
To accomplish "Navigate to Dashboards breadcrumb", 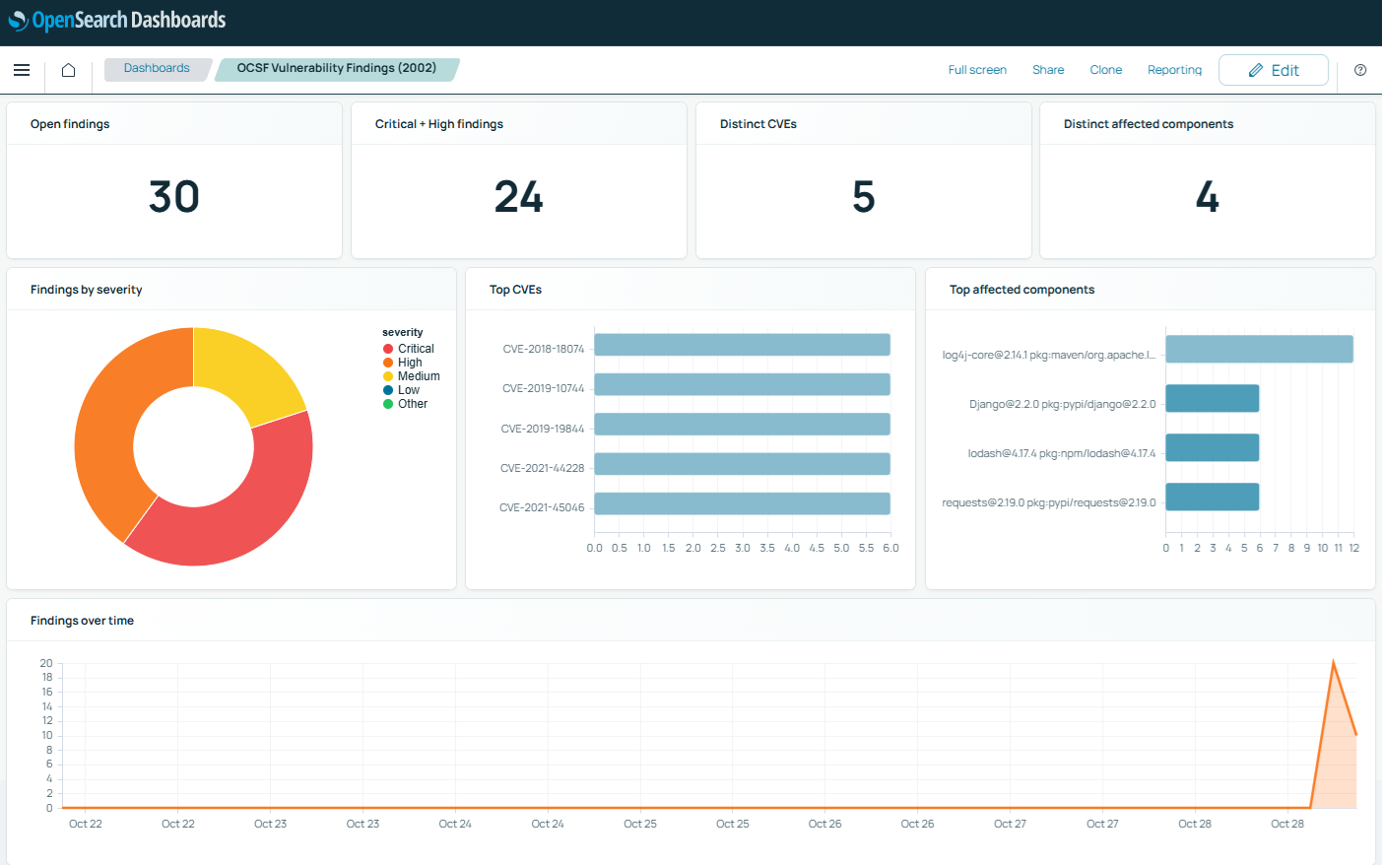I will click(157, 69).
